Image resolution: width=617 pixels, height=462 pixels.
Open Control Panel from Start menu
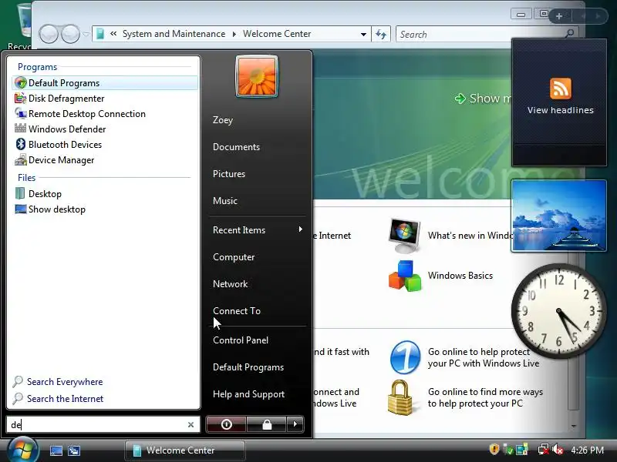[x=241, y=340]
